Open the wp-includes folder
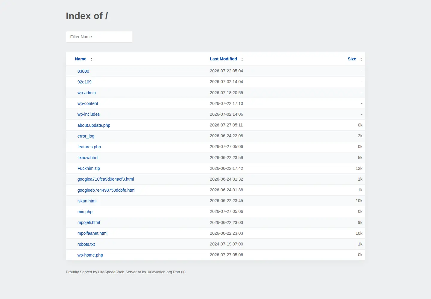 89,114
